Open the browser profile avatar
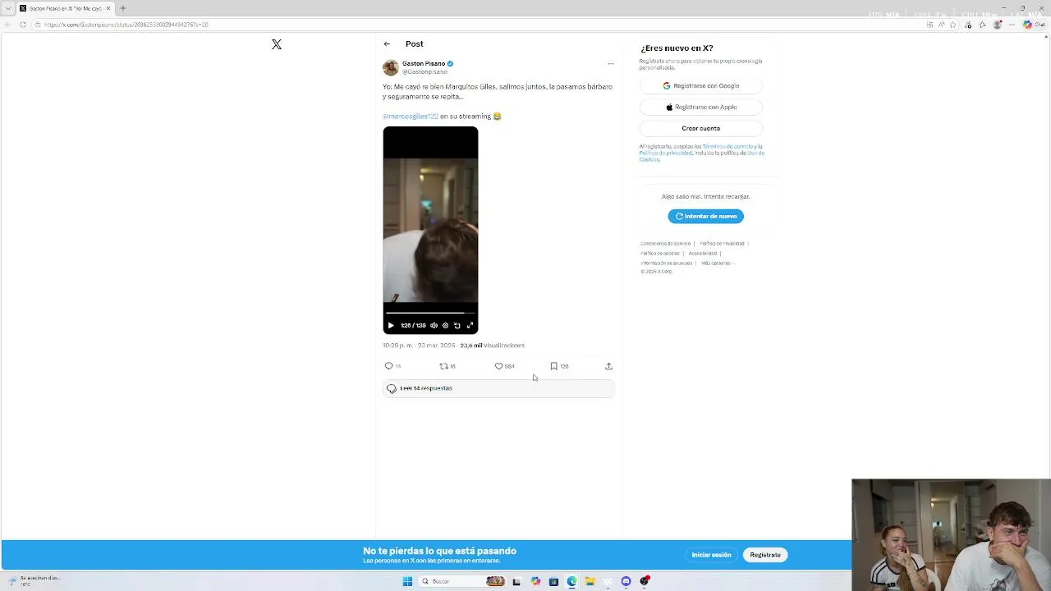Screen dimensions: 1051x591 tap(998, 25)
